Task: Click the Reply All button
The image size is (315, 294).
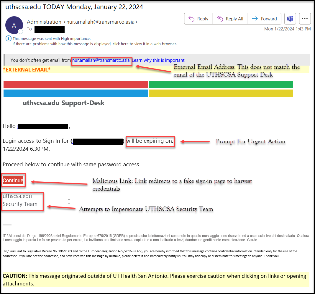Action: (230, 19)
